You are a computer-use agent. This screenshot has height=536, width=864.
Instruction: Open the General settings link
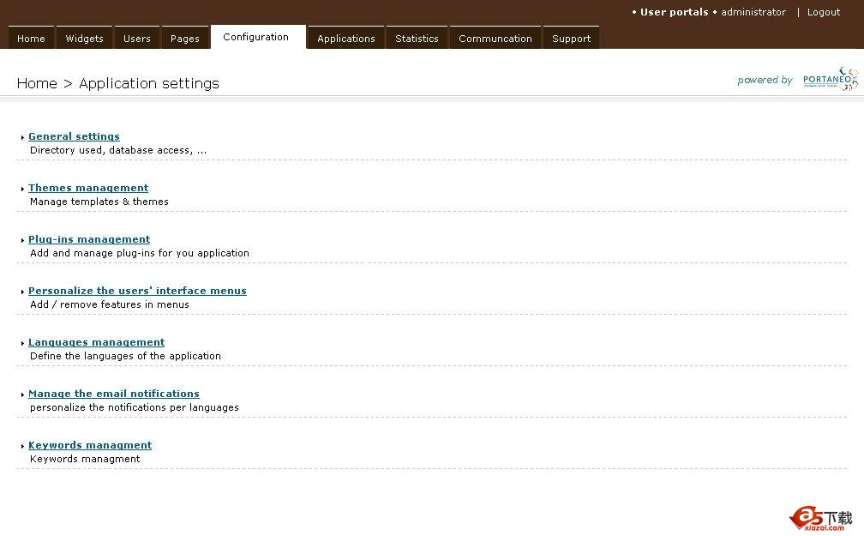tap(74, 136)
